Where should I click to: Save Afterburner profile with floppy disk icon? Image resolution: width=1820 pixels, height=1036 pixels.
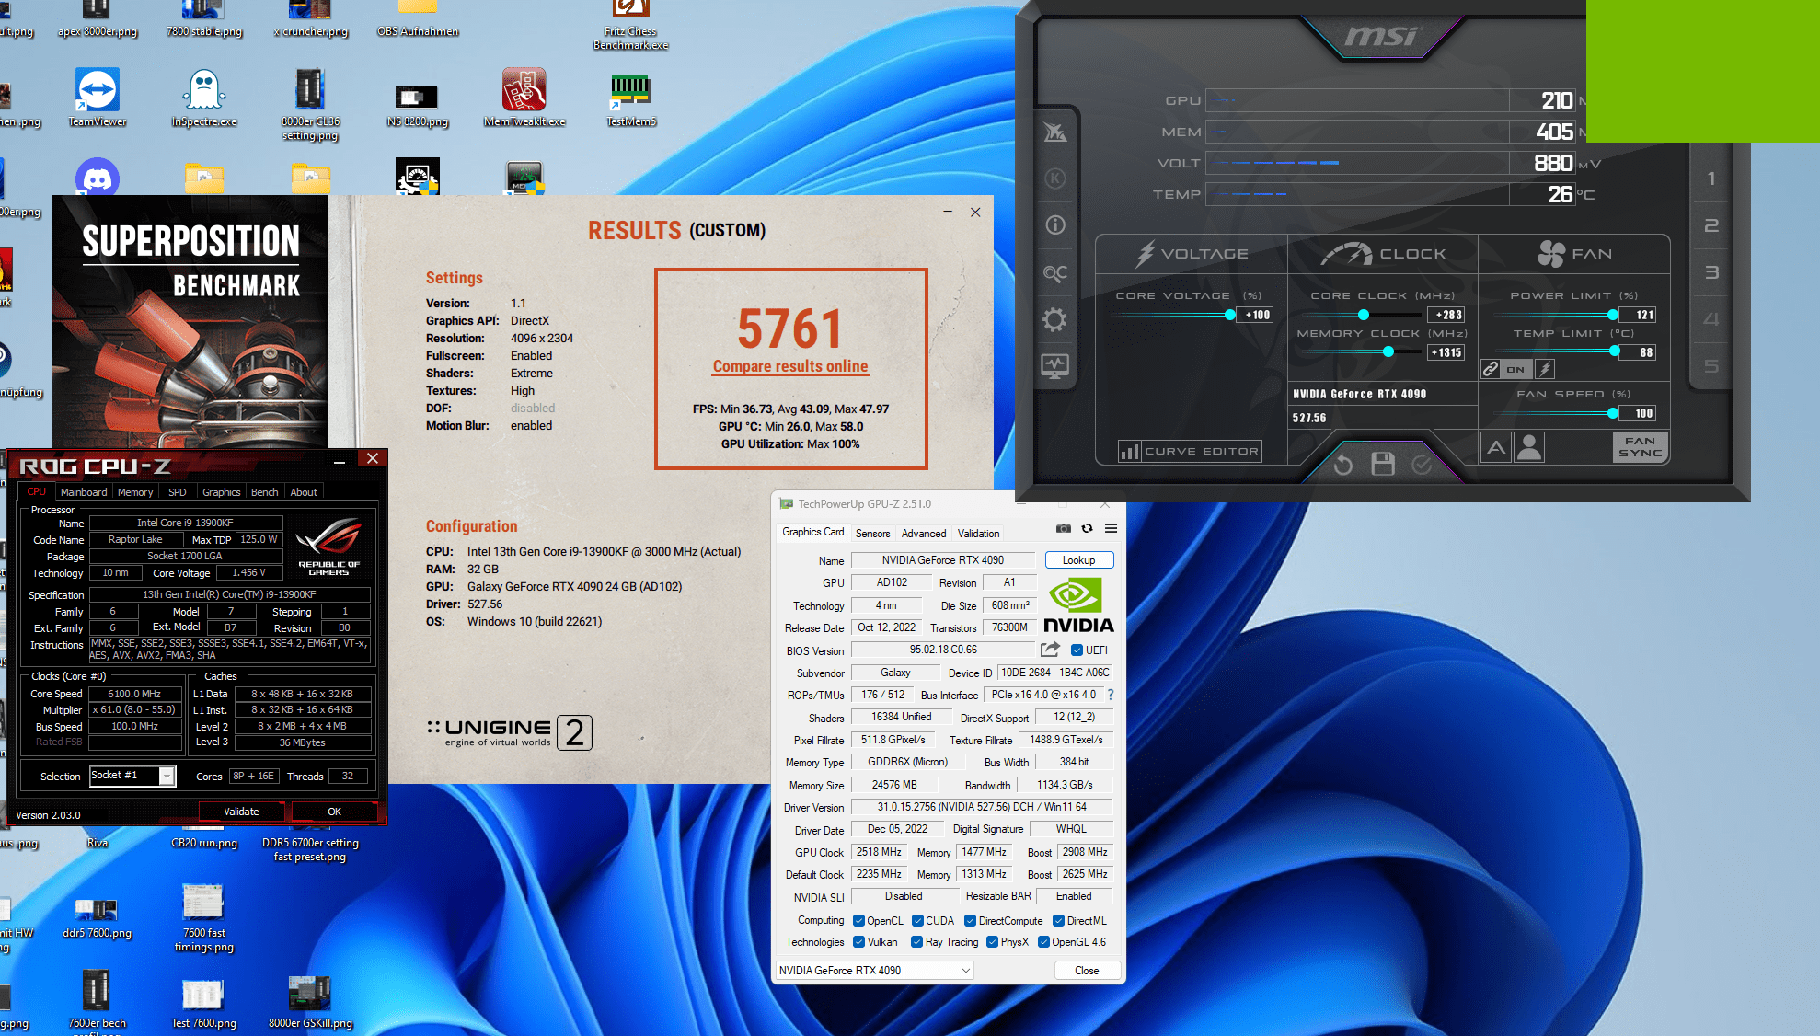(1383, 464)
